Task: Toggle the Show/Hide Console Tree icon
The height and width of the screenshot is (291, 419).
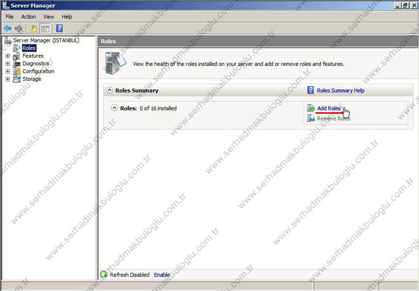Action: pyautogui.click(x=45, y=28)
